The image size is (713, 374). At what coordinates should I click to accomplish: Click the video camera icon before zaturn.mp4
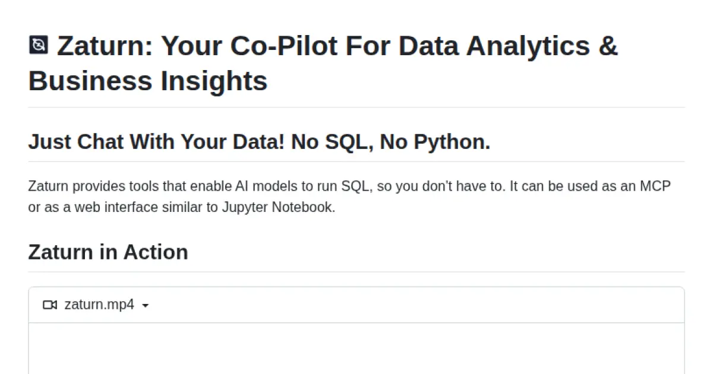point(50,305)
